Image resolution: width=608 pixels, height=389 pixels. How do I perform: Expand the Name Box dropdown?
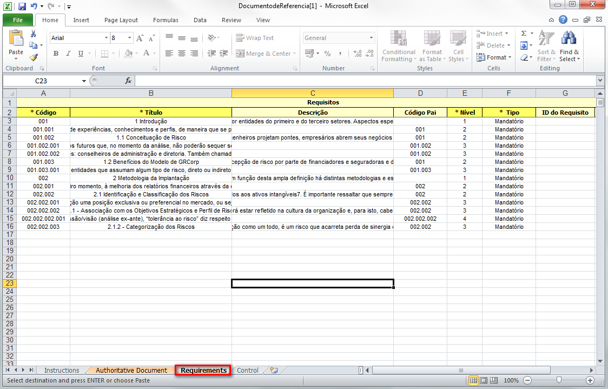pos(84,81)
